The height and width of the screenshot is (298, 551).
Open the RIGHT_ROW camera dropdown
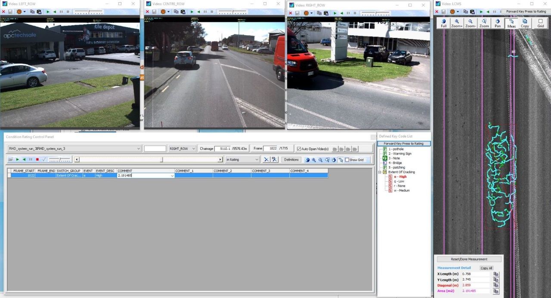point(194,149)
